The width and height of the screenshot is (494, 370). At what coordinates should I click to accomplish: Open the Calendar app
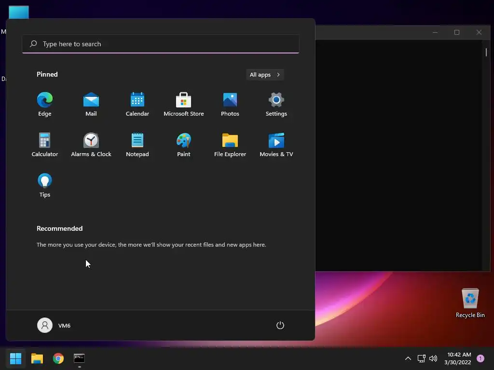coord(137,105)
